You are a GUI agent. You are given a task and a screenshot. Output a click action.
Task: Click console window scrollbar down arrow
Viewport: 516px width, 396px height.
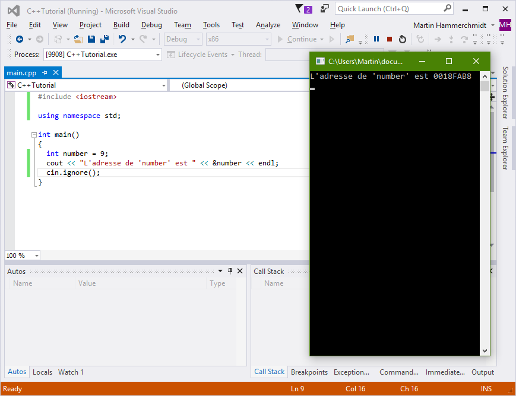pos(485,350)
